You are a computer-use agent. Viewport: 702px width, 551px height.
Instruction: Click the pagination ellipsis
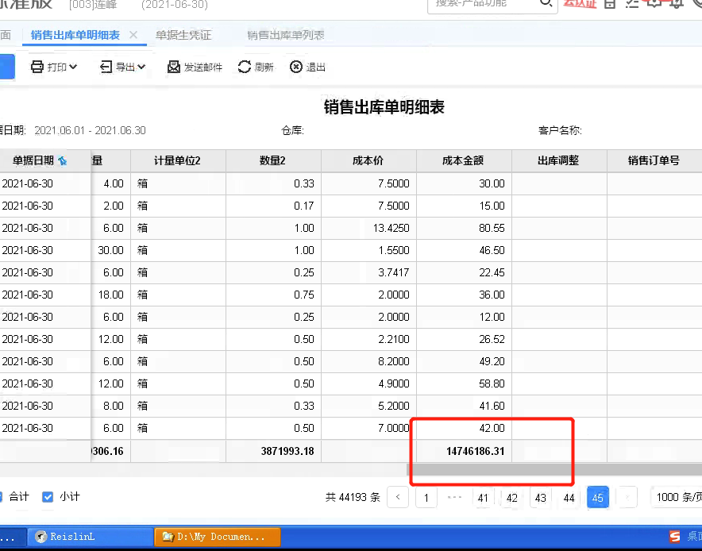tap(454, 497)
